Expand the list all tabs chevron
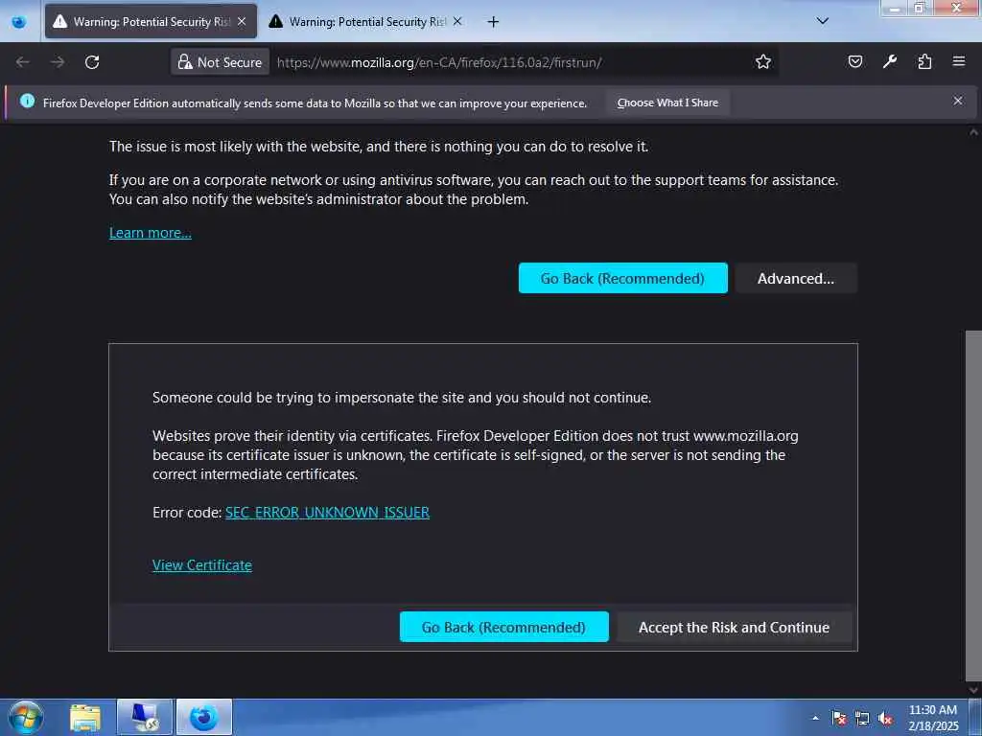 tap(822, 21)
